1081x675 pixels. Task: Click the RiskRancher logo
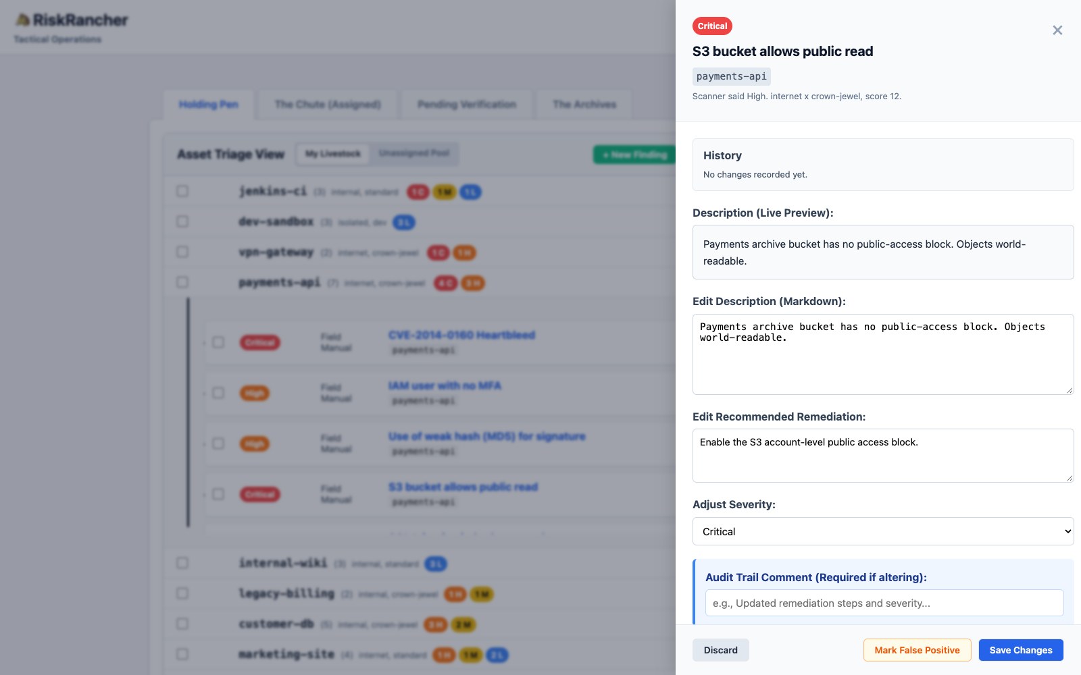coord(72,20)
